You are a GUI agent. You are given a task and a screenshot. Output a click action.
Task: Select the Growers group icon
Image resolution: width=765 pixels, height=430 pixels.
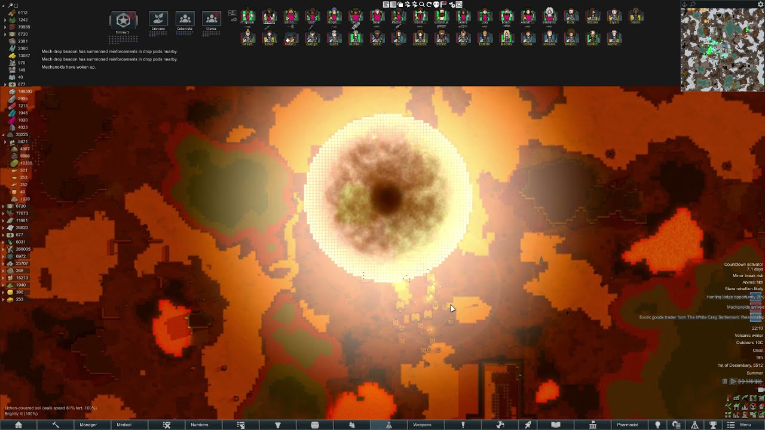(x=158, y=19)
